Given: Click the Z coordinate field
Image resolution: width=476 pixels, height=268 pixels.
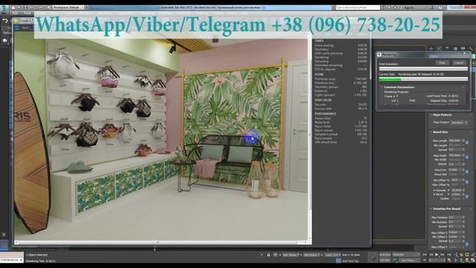Looking at the screenshot, I should (332, 255).
